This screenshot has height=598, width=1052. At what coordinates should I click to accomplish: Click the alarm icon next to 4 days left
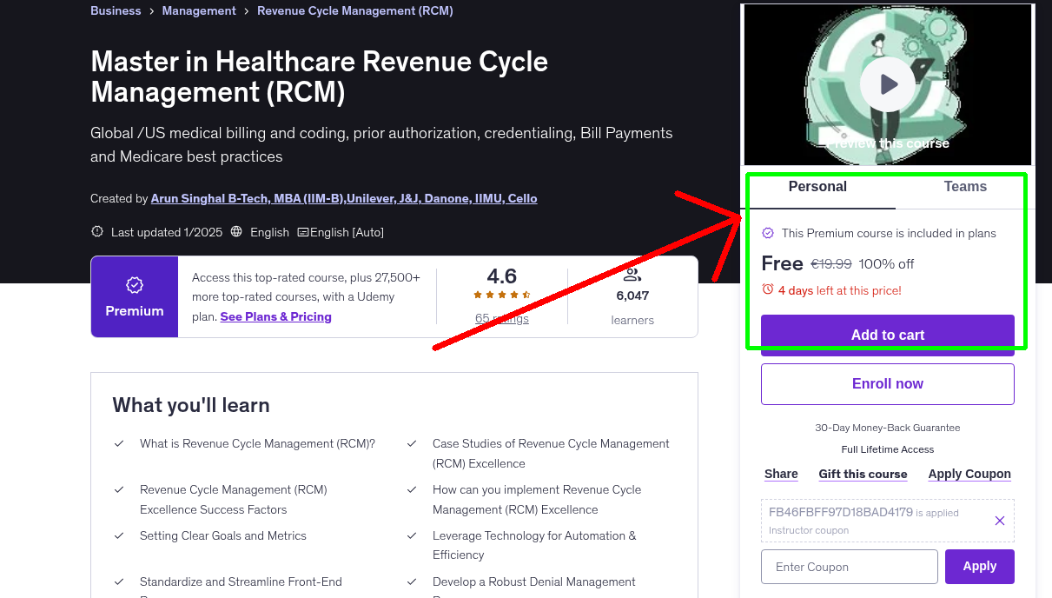point(768,291)
